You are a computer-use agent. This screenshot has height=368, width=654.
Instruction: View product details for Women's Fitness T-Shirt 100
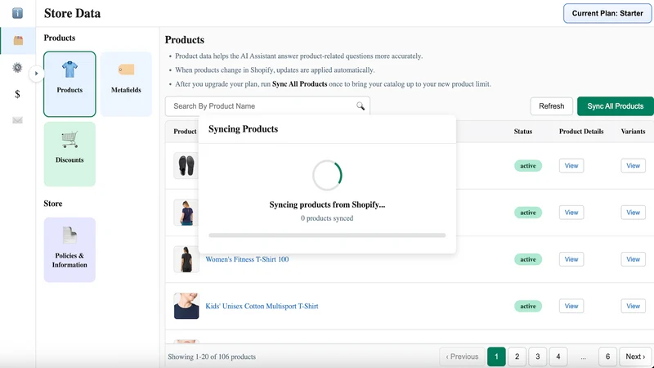coord(571,259)
